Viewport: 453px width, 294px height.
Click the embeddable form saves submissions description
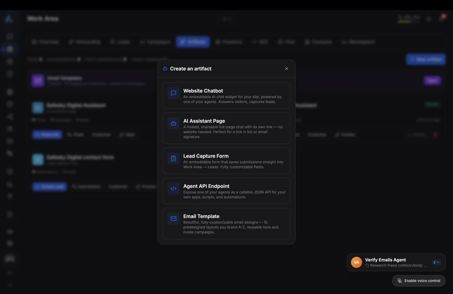pos(233,165)
